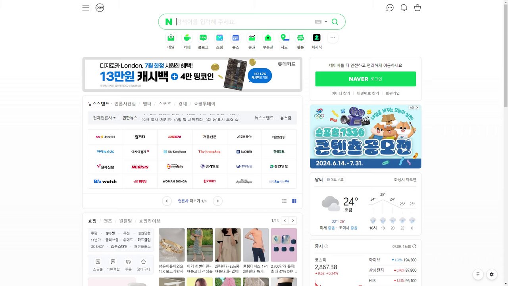
Task: Open the hamburger menu icon
Action: tap(86, 8)
